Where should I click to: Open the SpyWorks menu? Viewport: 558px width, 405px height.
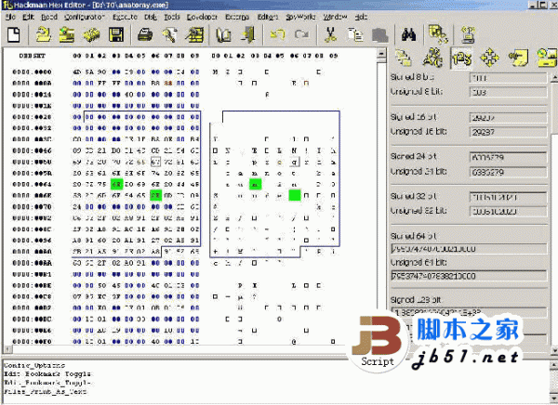tap(300, 17)
